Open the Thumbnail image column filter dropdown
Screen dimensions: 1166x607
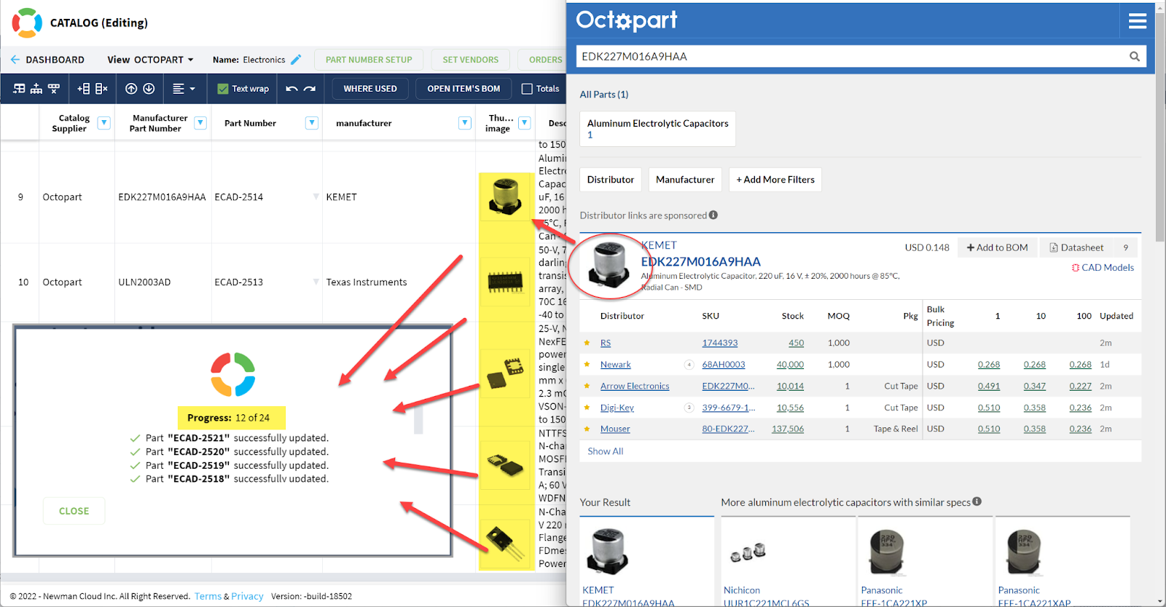pyautogui.click(x=524, y=123)
